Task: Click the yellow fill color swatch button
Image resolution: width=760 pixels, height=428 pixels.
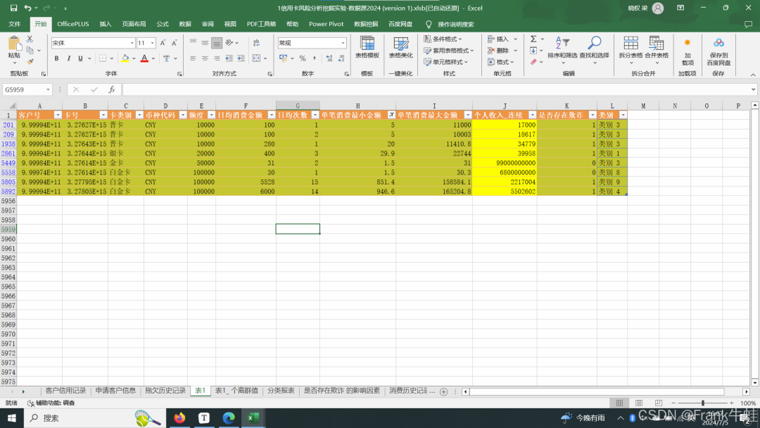Action: [x=124, y=58]
